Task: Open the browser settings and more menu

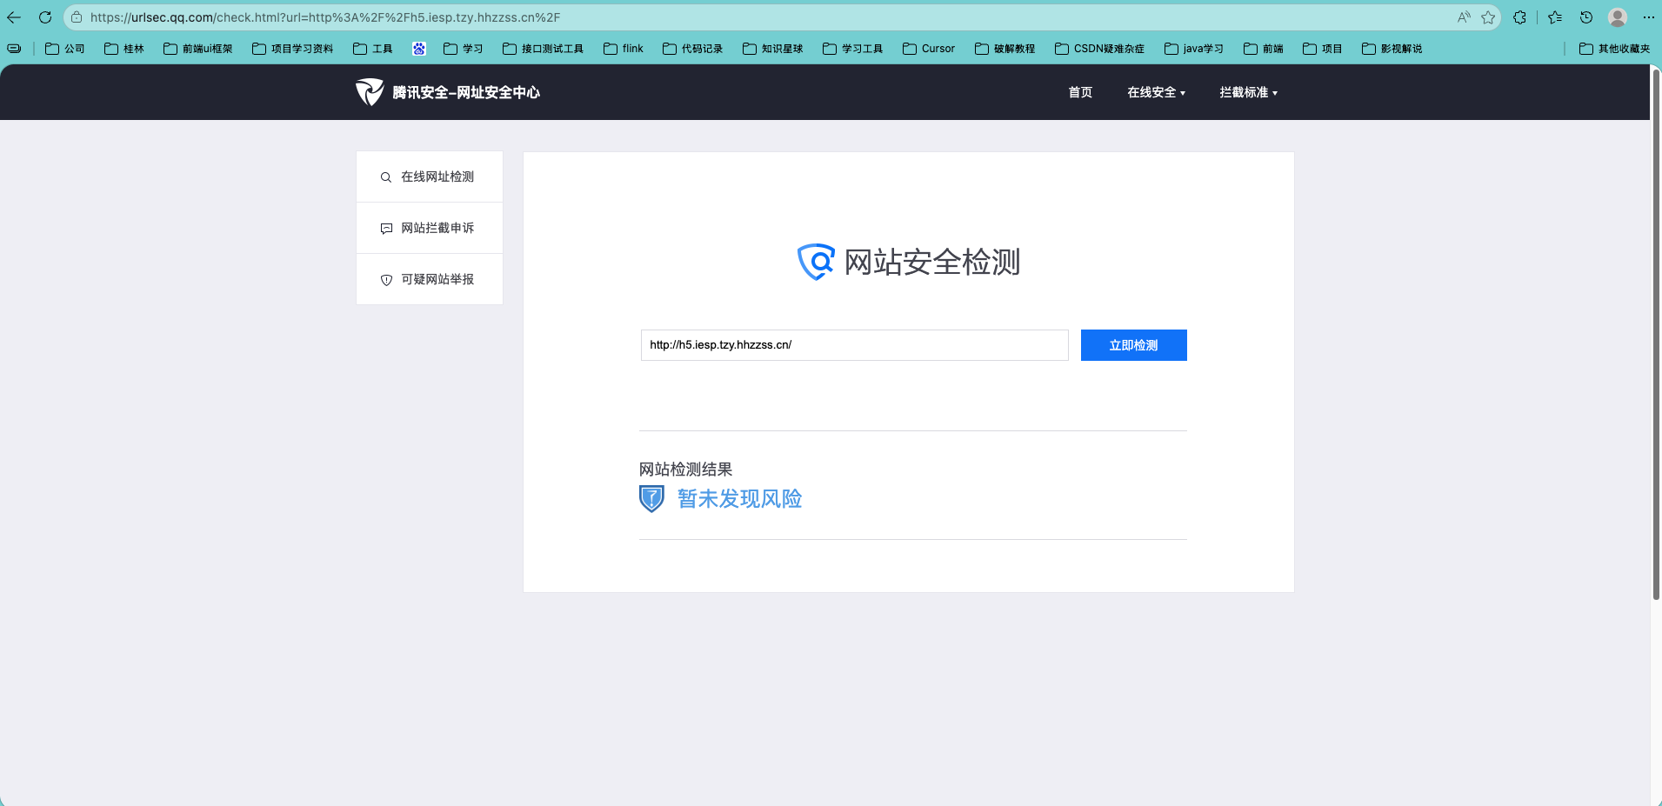Action: click(1648, 17)
